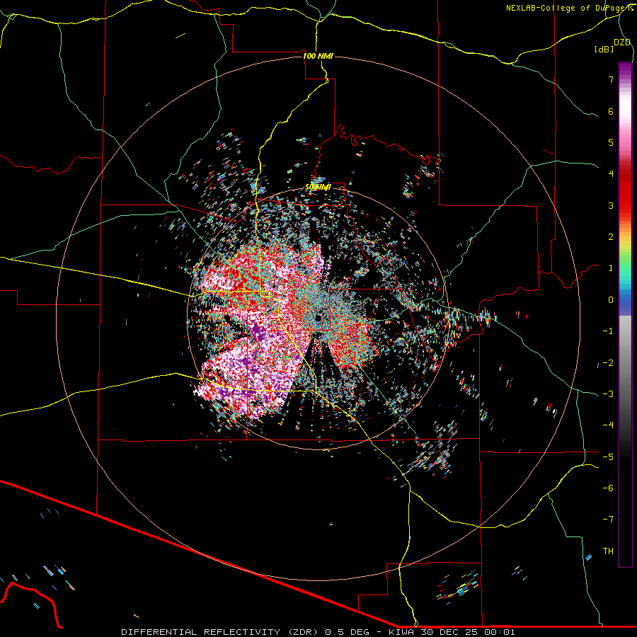Select the -1 dB label on the scale
The width and height of the screenshot is (637, 637).
pos(608,331)
